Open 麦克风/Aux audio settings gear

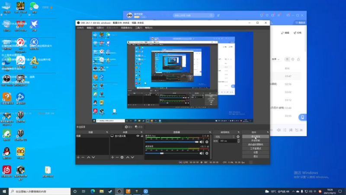point(207,142)
